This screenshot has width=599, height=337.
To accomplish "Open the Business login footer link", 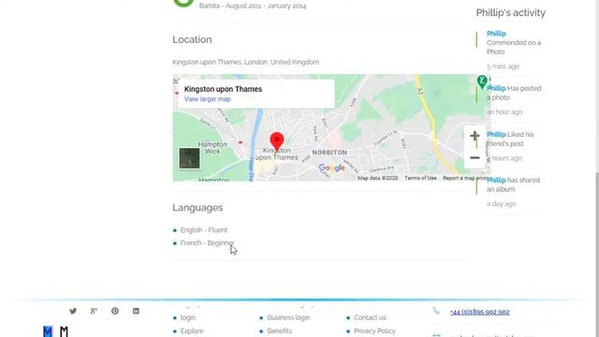I will [288, 317].
